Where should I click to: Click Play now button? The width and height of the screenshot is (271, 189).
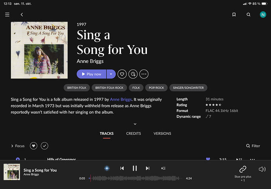pyautogui.click(x=91, y=74)
